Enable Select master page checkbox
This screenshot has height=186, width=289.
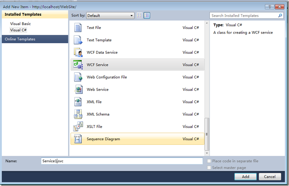pyautogui.click(x=209, y=168)
